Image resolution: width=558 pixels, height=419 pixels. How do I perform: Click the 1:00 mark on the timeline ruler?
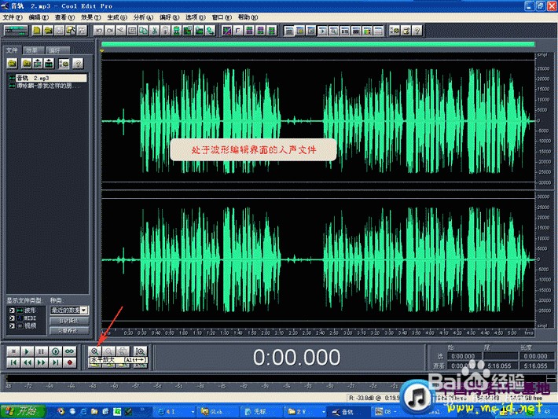tap(183, 333)
